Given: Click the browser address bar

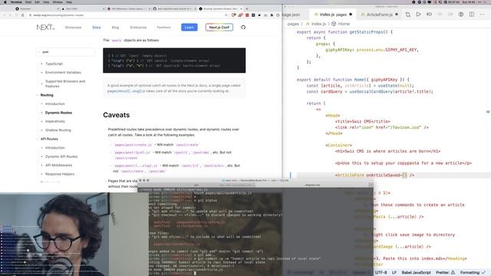Looking at the screenshot, I should click(x=125, y=15).
